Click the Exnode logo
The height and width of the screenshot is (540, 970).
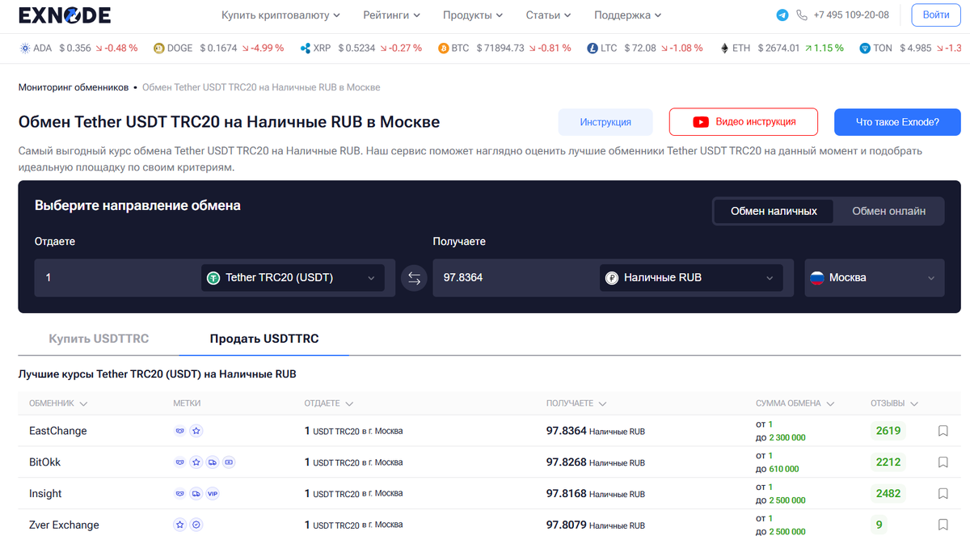65,15
